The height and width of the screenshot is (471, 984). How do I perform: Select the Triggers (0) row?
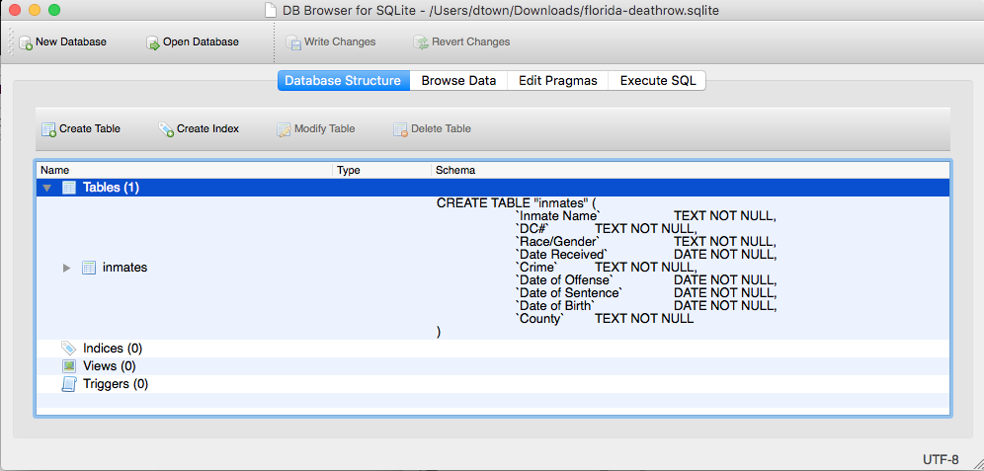[493, 384]
